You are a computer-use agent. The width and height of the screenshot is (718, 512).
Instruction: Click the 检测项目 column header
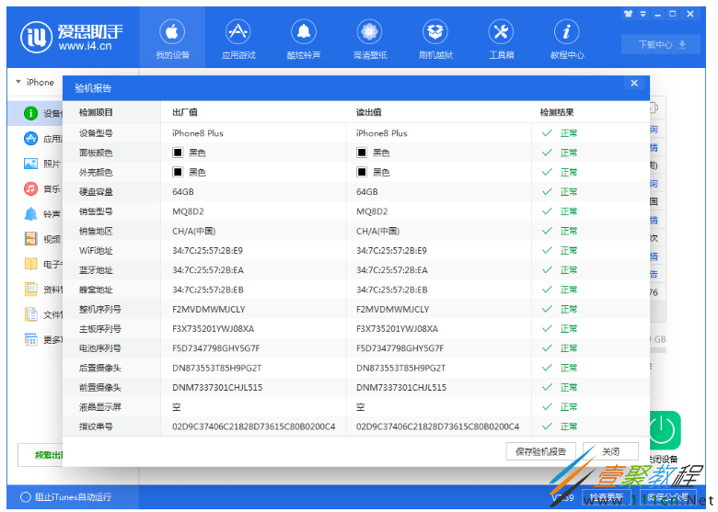[96, 112]
